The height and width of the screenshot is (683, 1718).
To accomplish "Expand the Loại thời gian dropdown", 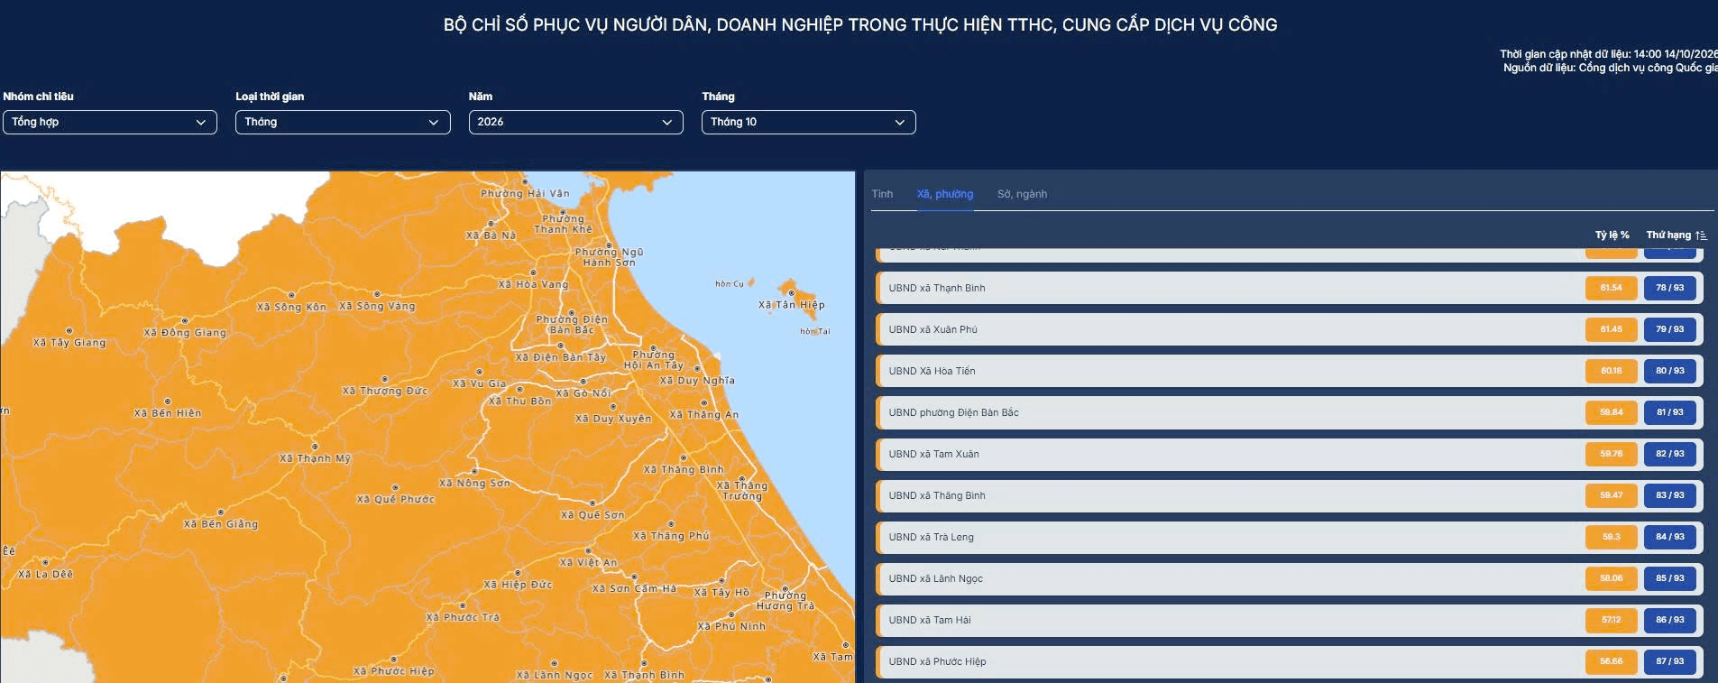I will [x=343, y=122].
